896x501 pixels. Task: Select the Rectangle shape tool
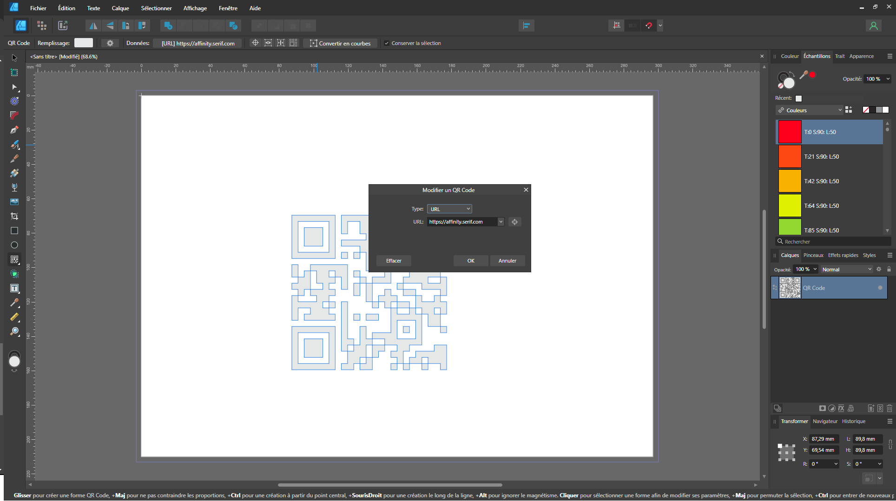click(14, 231)
